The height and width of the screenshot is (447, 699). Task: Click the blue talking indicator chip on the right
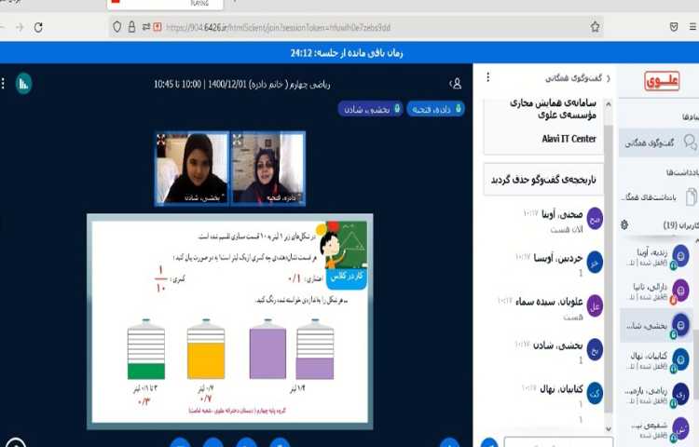pyautogui.click(x=429, y=109)
